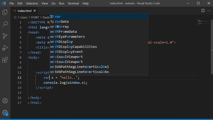Click the "hello.." string literal
213x120 pixels.
click(x=69, y=78)
